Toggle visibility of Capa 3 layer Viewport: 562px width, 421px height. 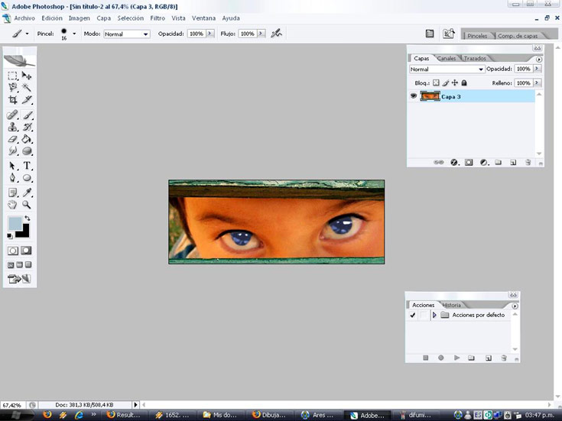pyautogui.click(x=413, y=96)
